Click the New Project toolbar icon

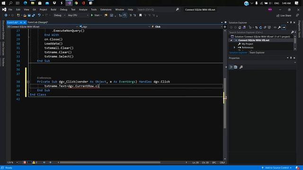(18, 15)
